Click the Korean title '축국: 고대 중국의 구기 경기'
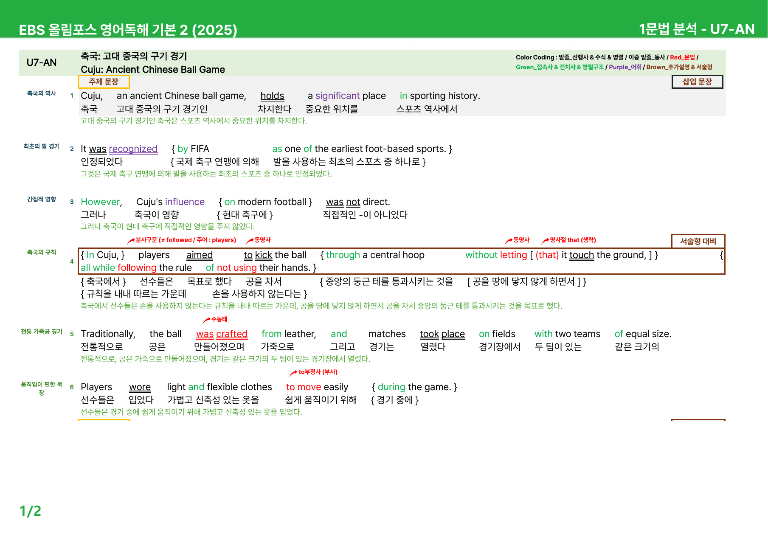Viewport: 768px width, 543px height. [134, 56]
